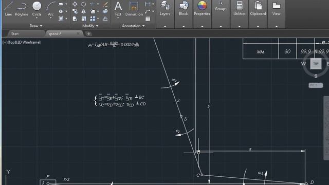
Task: Insert a Table from Annotation panel
Action: (x=148, y=18)
